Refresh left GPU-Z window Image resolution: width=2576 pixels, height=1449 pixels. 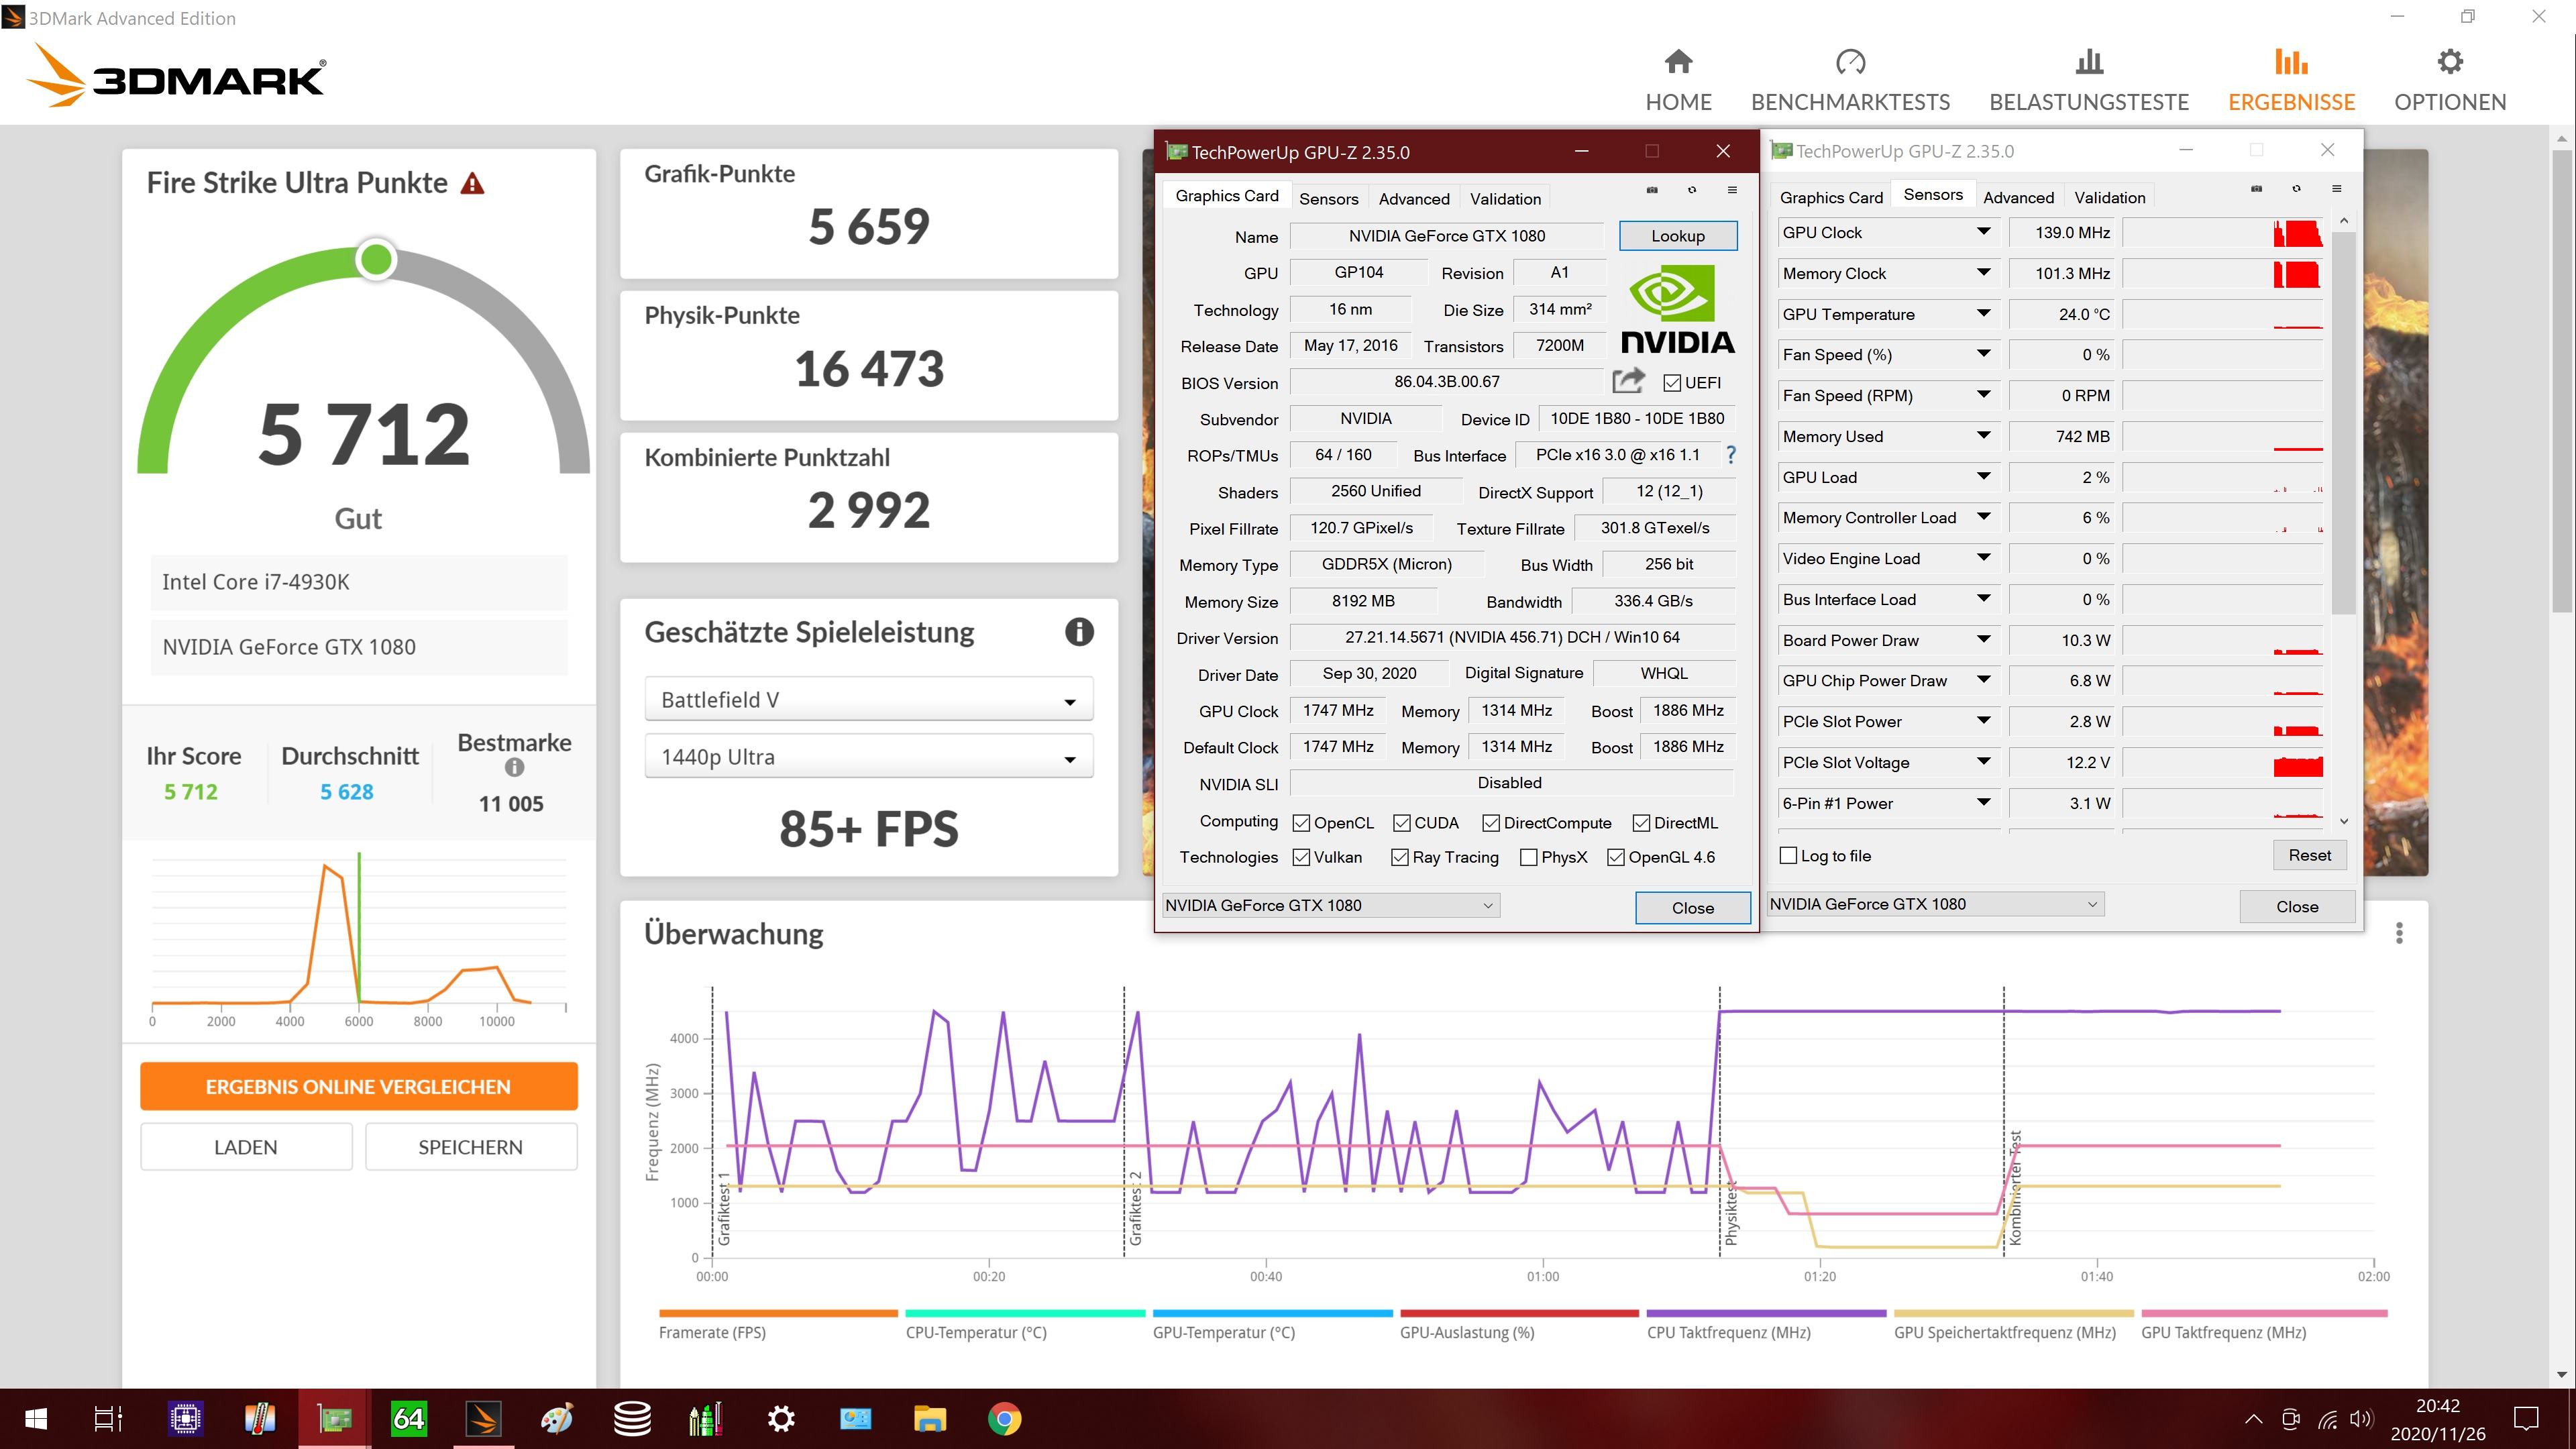pos(1692,189)
